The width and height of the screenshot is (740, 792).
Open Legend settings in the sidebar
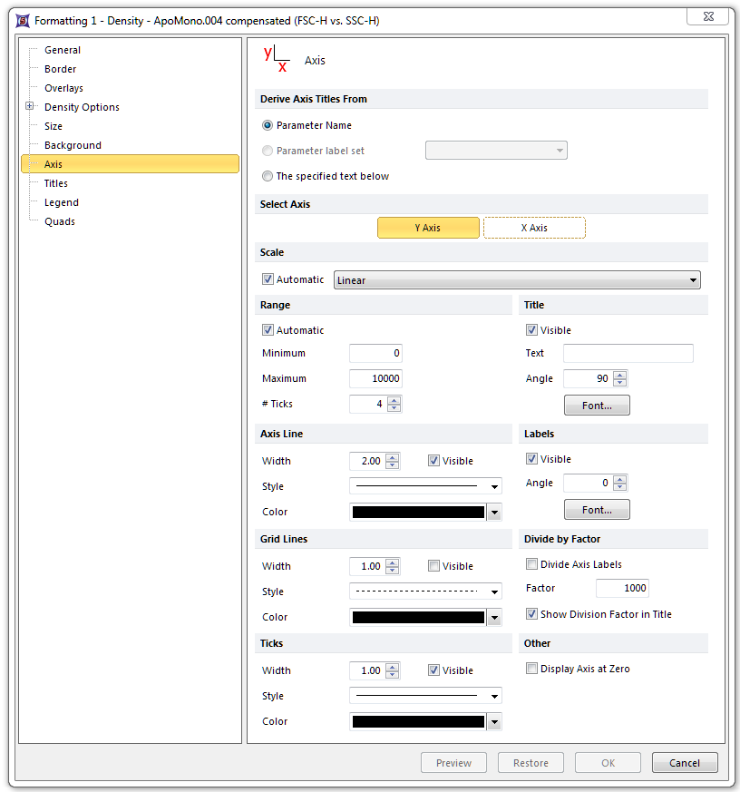click(62, 202)
